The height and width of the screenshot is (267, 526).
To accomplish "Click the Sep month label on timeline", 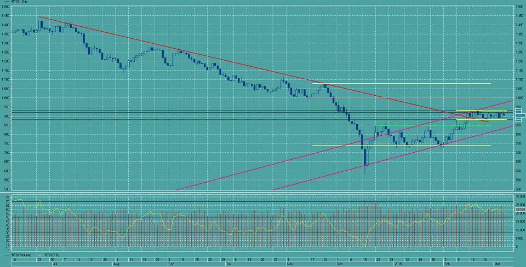I will point(171,263).
